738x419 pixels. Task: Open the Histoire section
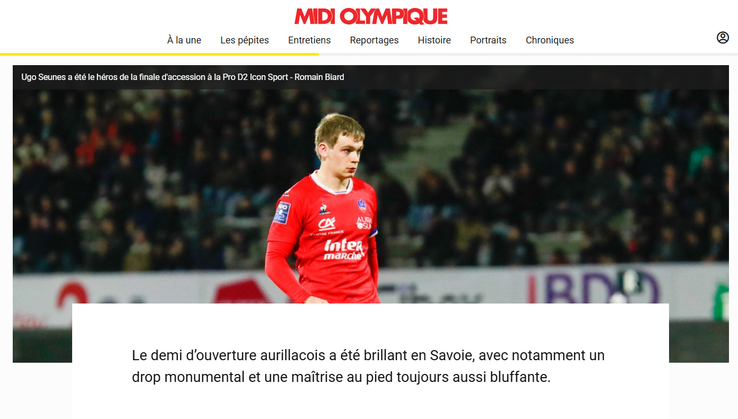pos(434,40)
